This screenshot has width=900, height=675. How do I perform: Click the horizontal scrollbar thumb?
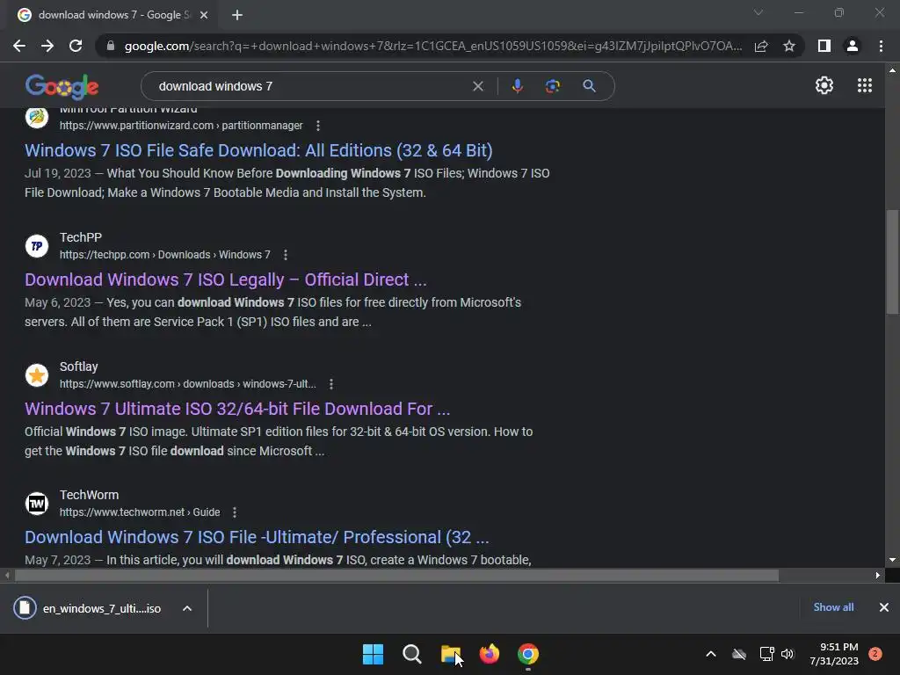pos(396,575)
